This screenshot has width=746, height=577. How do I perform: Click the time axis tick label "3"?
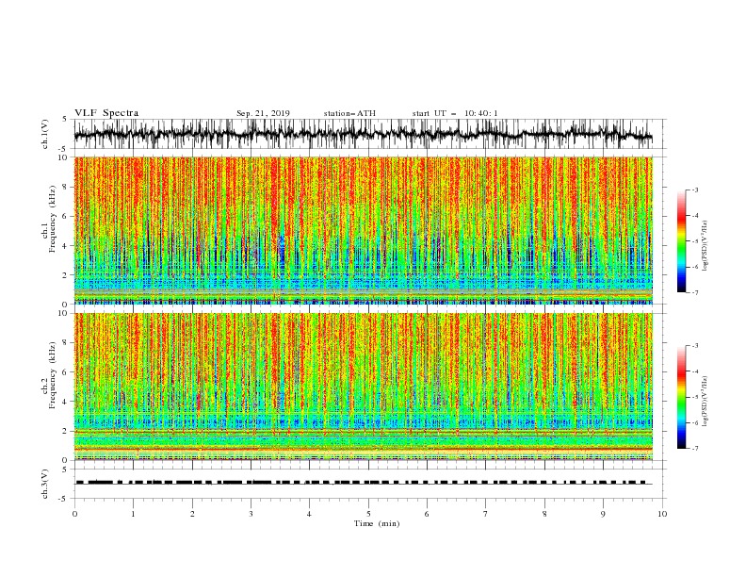[251, 514]
